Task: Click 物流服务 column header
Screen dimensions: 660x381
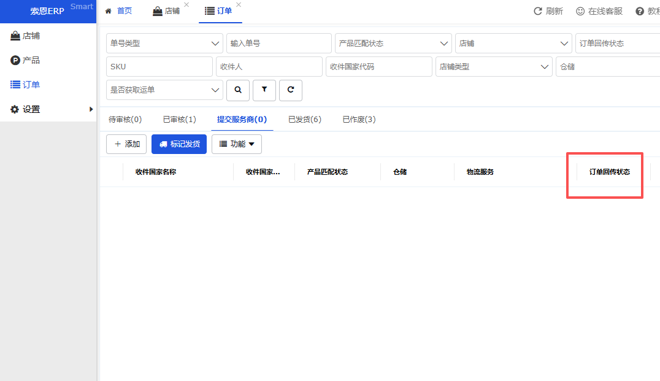Action: 480,172
